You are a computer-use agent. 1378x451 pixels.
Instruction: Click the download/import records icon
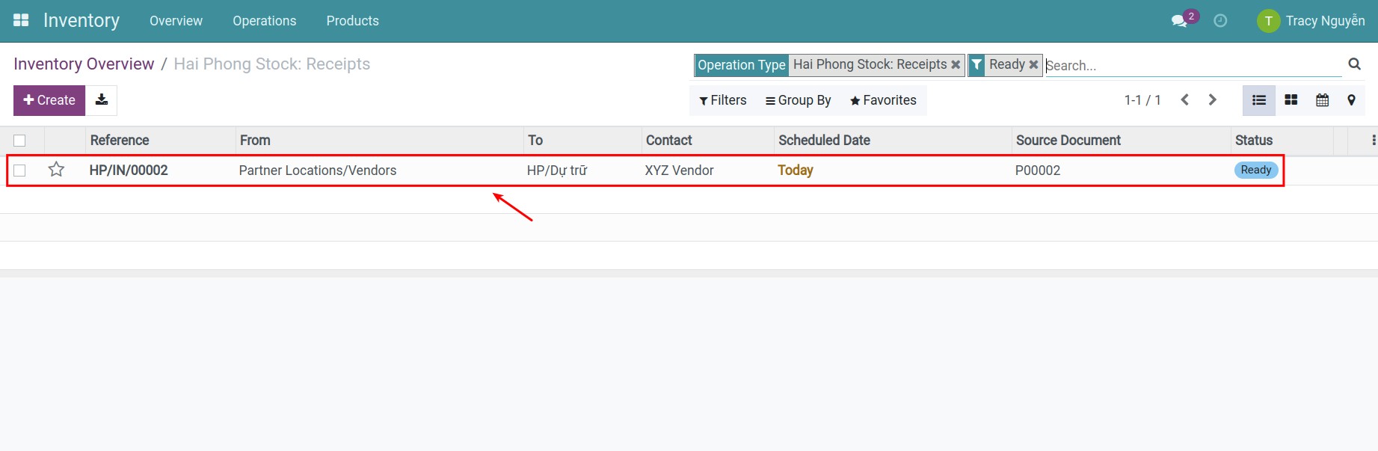pyautogui.click(x=102, y=100)
